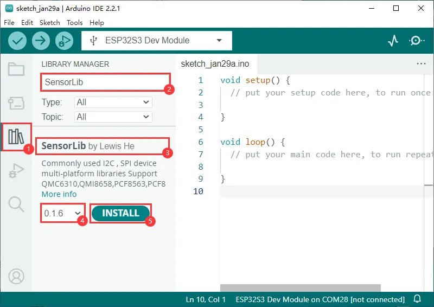
Task: Open the library Topic filter dropdown
Action: point(113,117)
